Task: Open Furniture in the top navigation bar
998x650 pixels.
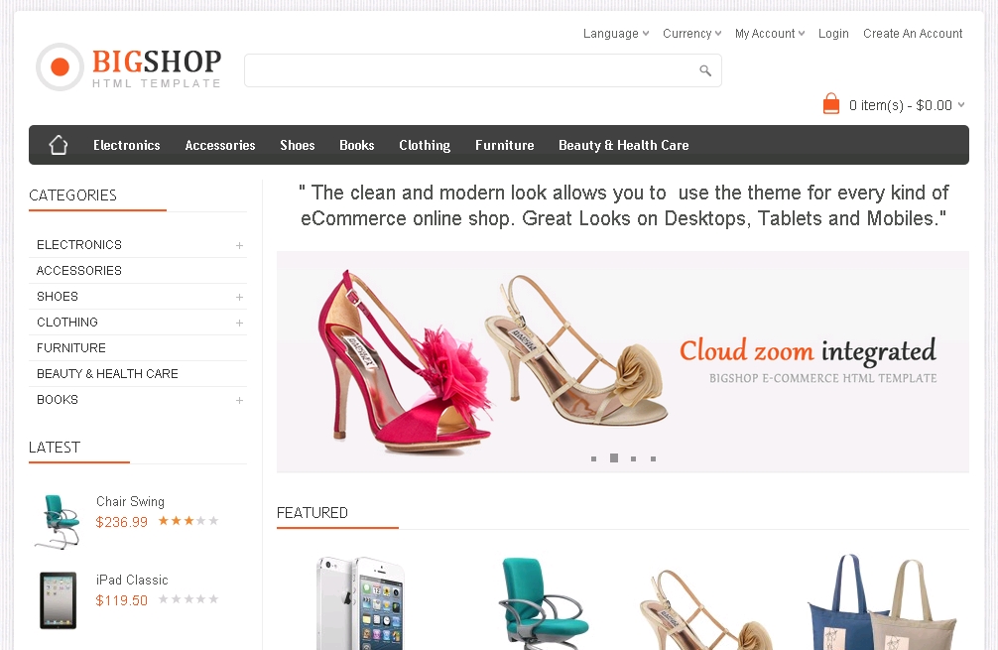Action: 504,145
